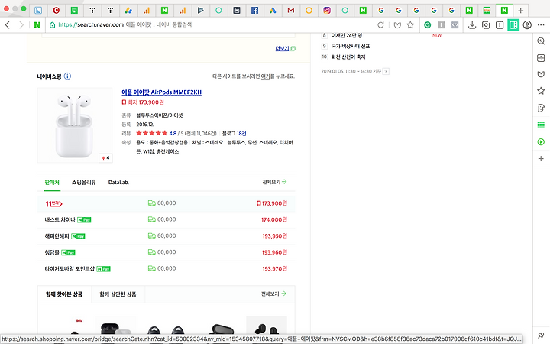550x344 pixels.
Task: Click the Whale icon in the address bar
Action: tap(397, 25)
